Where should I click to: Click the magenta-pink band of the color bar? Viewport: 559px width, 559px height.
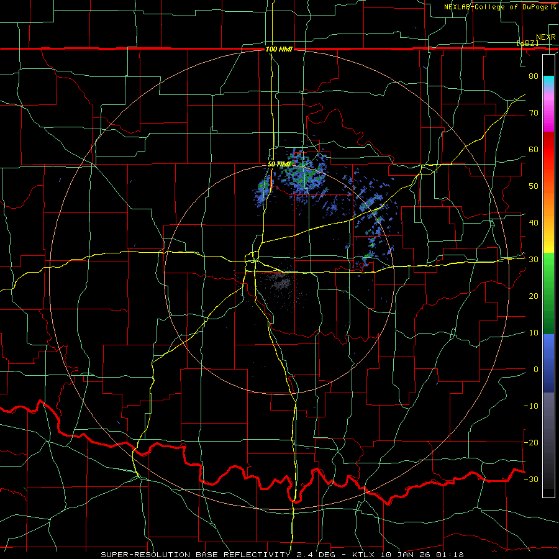pyautogui.click(x=548, y=111)
